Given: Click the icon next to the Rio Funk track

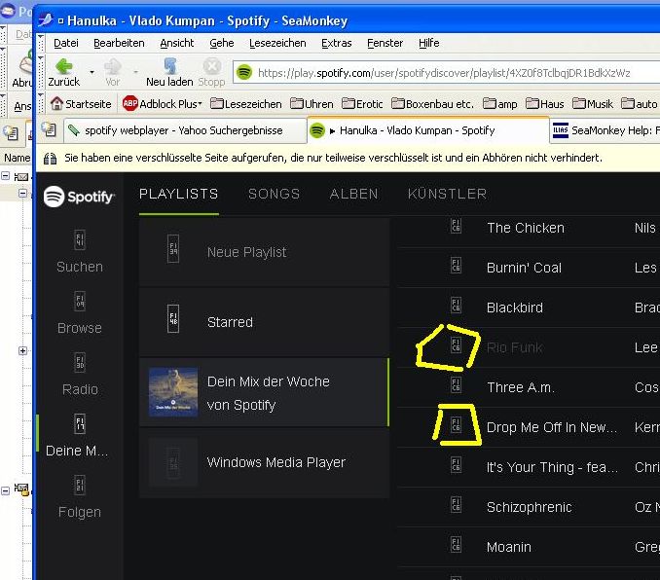Looking at the screenshot, I should [456, 345].
